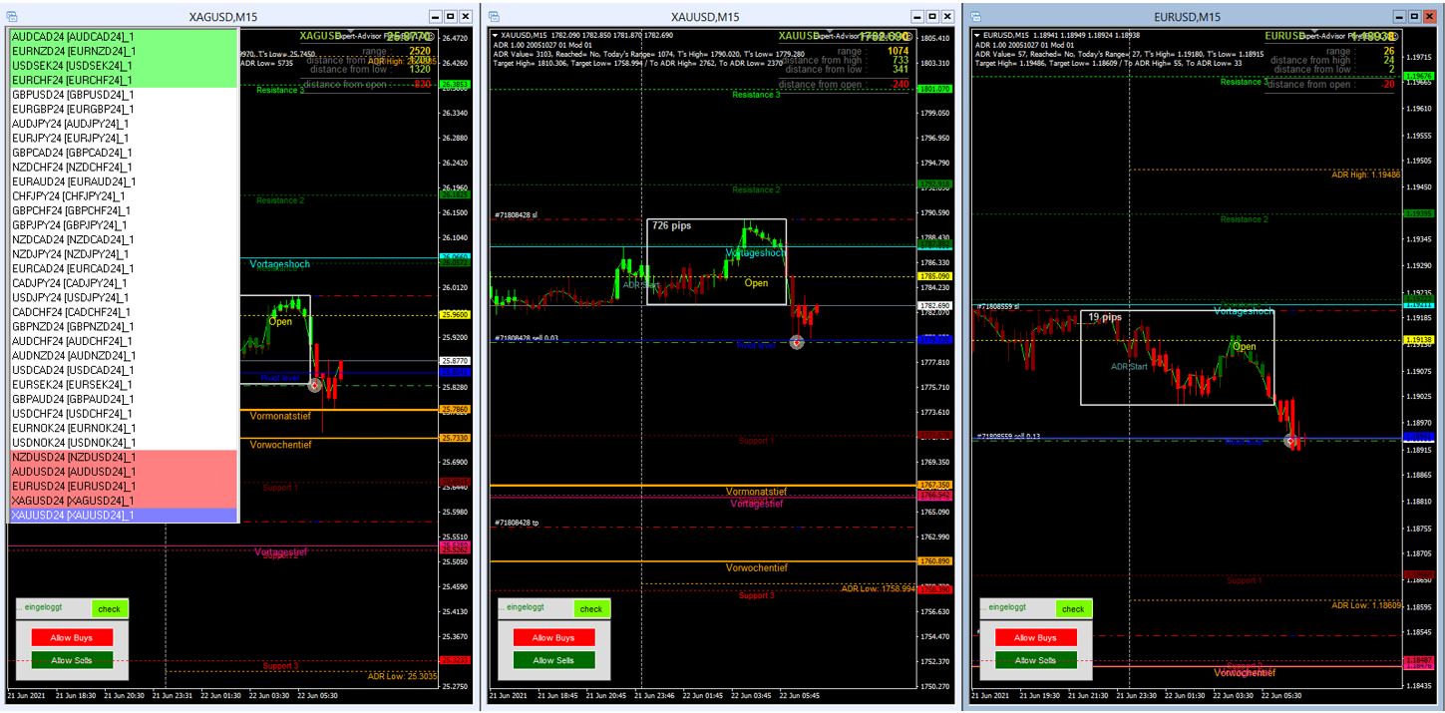Click the Expert Advisor icon on the XAUUSD chart
The image size is (1445, 713).
909,36
